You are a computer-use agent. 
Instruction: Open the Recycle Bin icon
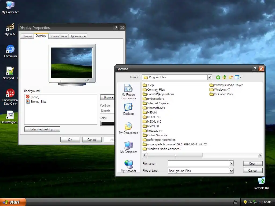tap(262, 183)
